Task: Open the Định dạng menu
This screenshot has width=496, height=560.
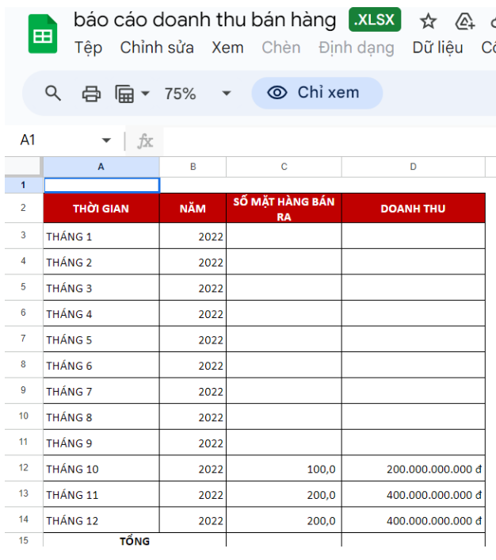Action: click(356, 48)
